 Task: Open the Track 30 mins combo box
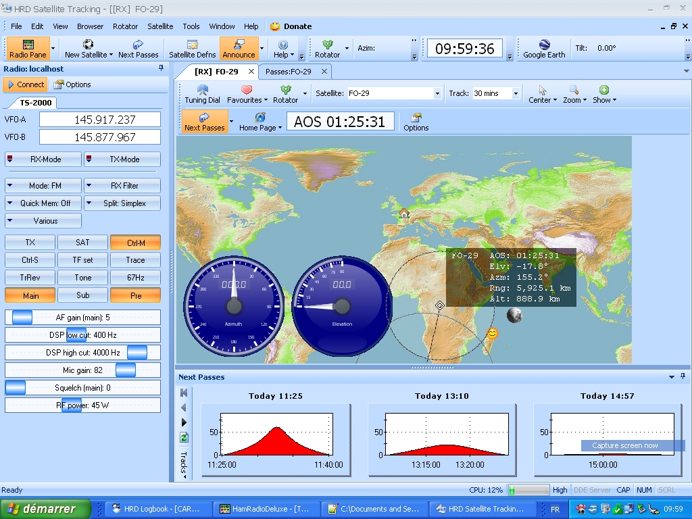pyautogui.click(x=496, y=93)
